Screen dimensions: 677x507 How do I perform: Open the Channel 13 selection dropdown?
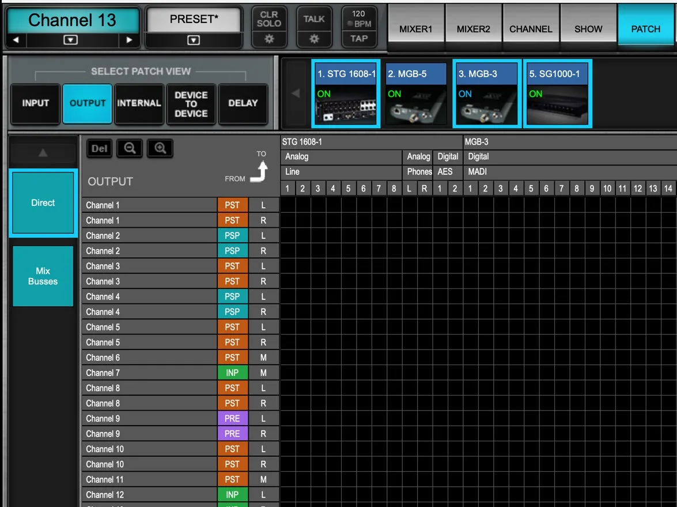(70, 40)
